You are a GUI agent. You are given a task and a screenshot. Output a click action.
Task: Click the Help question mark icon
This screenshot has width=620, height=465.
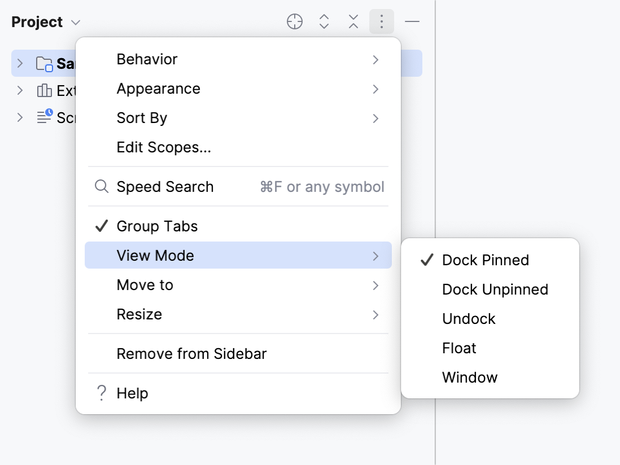point(101,393)
